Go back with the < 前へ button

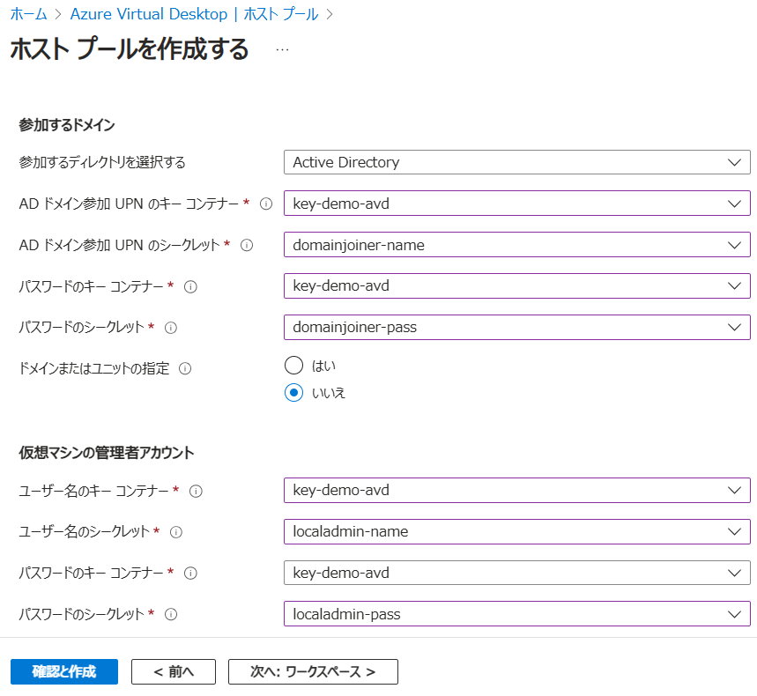[x=174, y=671]
